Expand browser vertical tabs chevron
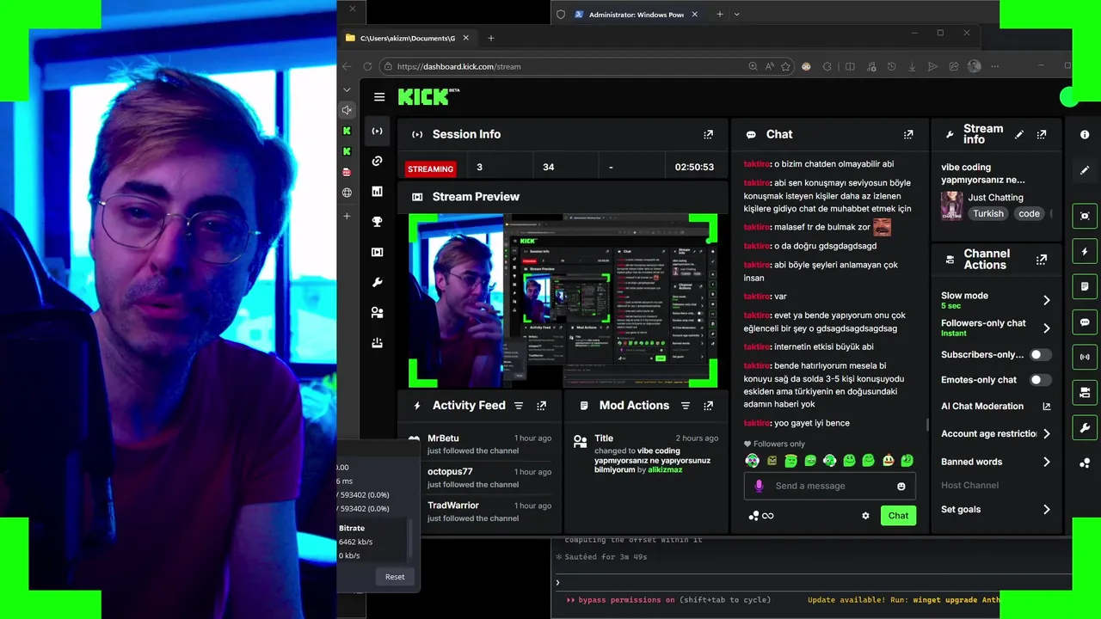Screen dimensions: 1101x619 point(347,89)
